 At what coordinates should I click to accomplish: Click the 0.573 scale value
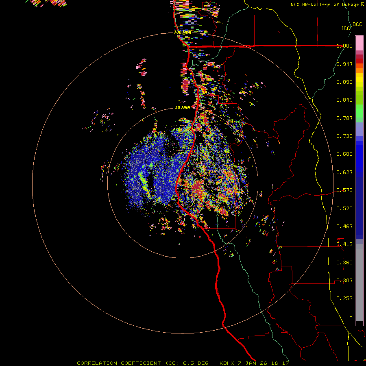[x=344, y=190]
